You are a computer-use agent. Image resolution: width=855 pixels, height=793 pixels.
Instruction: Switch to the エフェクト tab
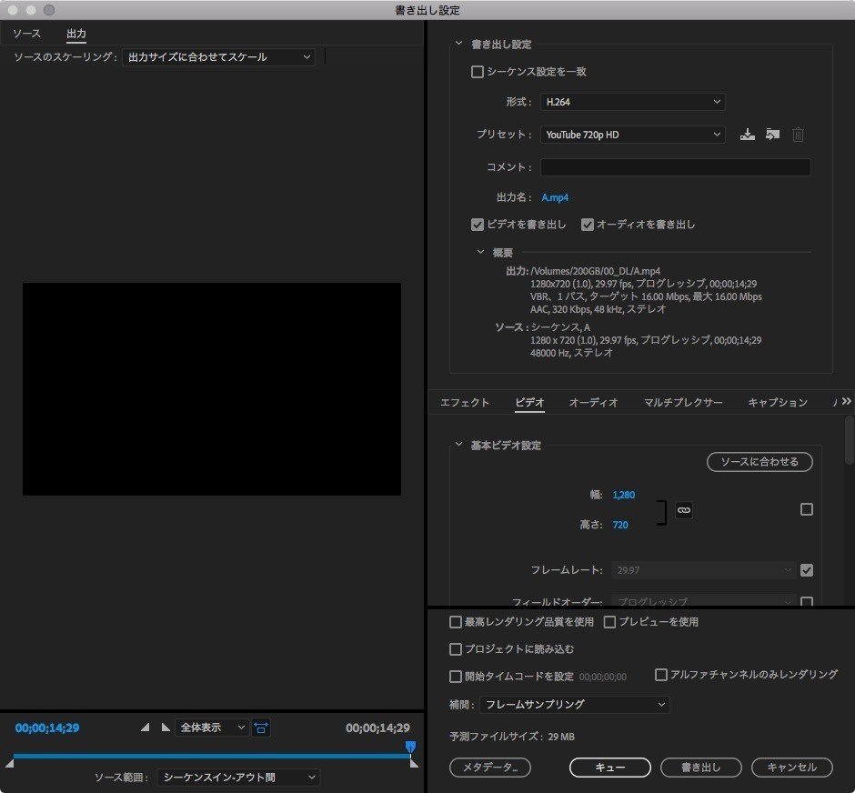465,402
